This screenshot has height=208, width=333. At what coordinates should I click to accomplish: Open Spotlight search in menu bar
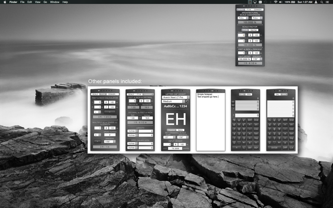tap(322, 2)
